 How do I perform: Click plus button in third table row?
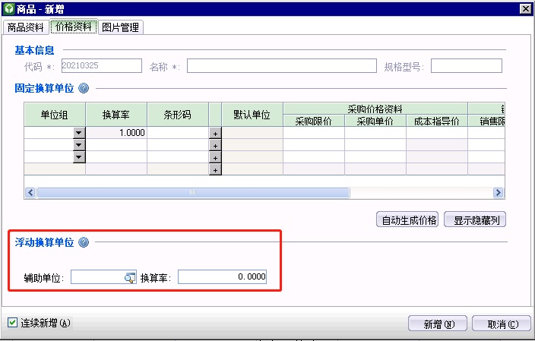tap(215, 157)
